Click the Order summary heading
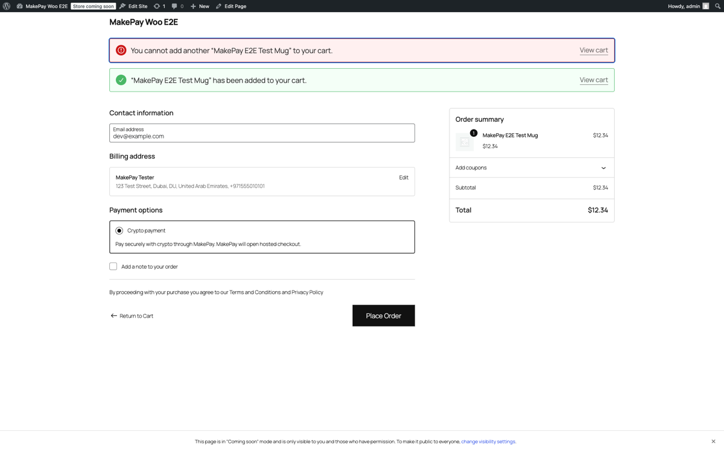This screenshot has height=452, width=724. [x=480, y=119]
